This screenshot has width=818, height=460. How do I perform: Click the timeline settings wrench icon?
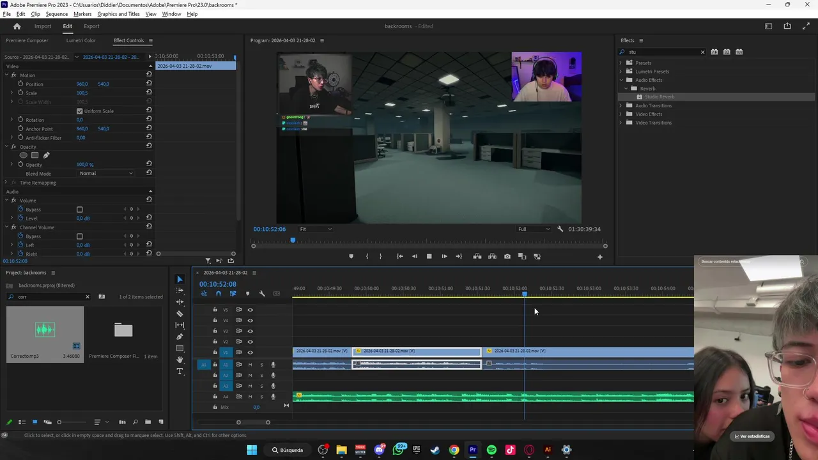click(262, 294)
